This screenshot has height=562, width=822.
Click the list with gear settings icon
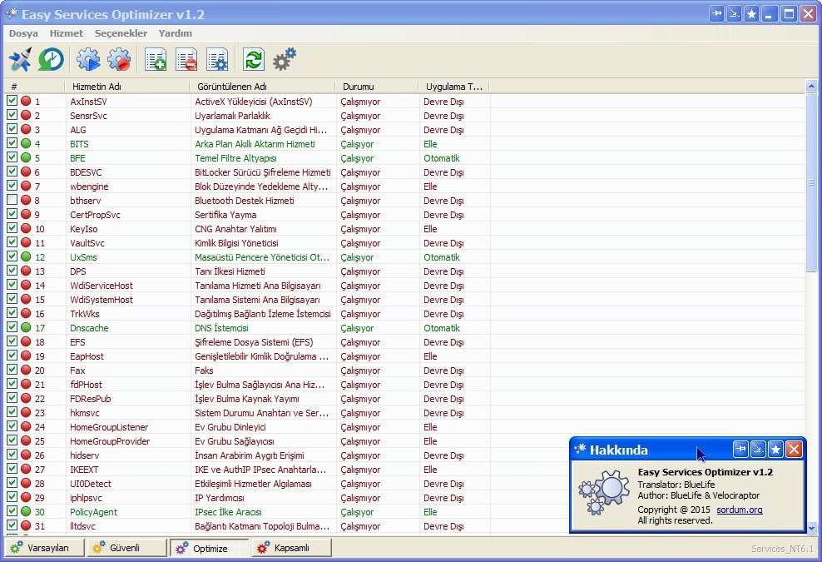[217, 59]
